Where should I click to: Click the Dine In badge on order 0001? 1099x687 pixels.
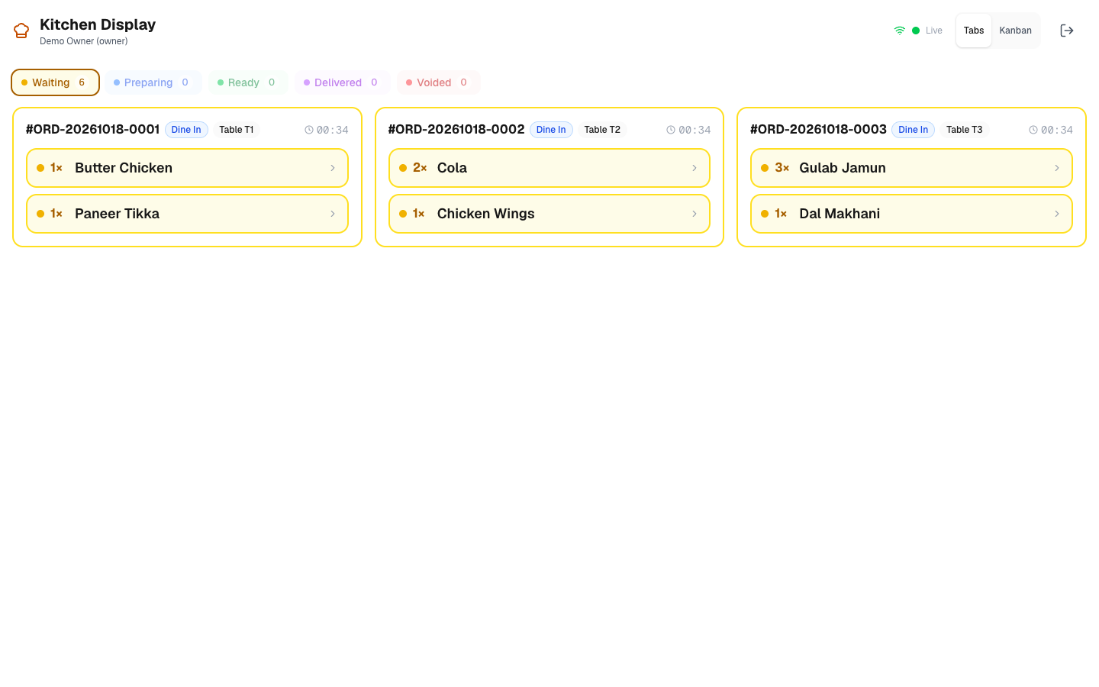(x=186, y=130)
